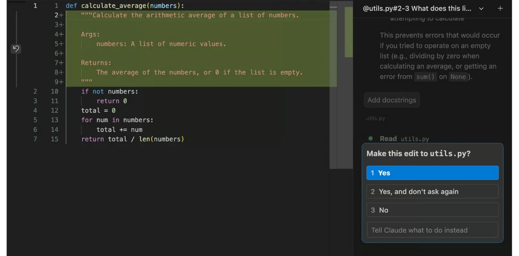Viewport: 519px width, 256px height.
Task: Click the def calculate_average line
Action: [125, 5]
